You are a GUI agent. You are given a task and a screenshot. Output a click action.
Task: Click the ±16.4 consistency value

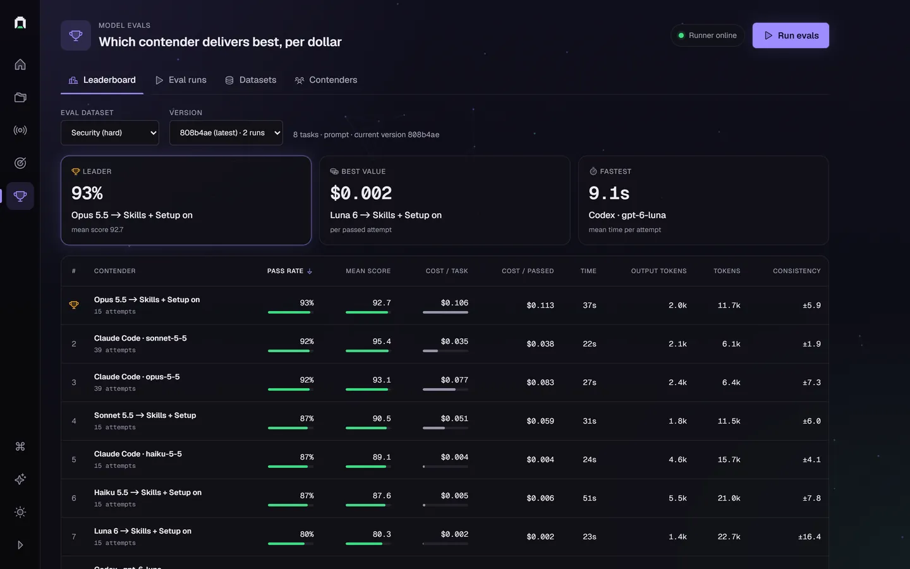click(810, 537)
